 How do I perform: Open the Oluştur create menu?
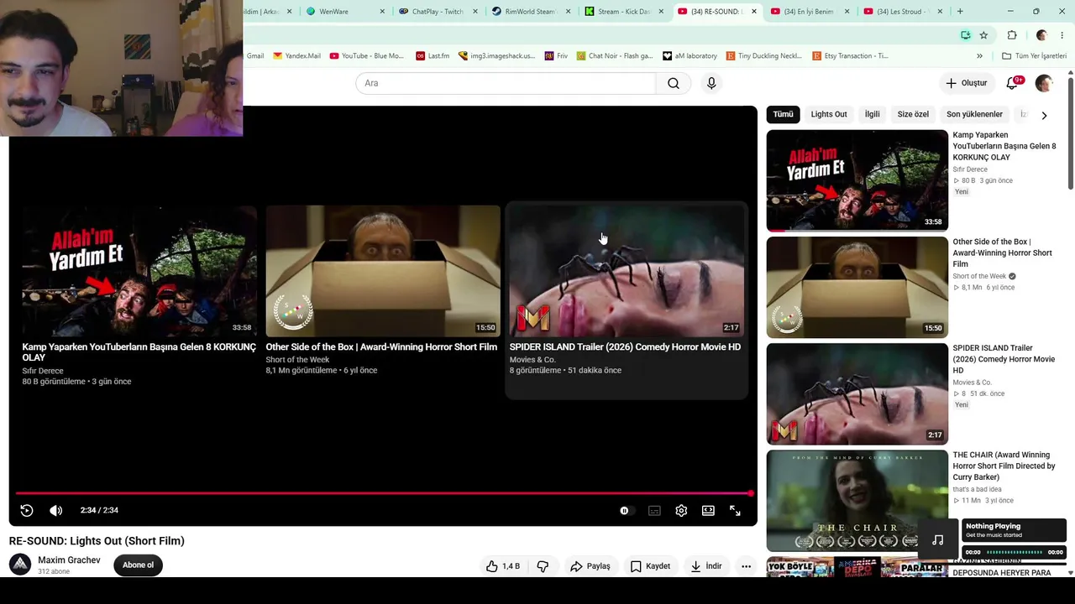click(967, 83)
